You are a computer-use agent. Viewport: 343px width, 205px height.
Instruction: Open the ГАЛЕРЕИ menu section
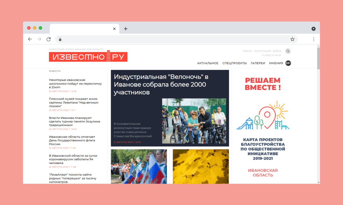pyautogui.click(x=258, y=63)
